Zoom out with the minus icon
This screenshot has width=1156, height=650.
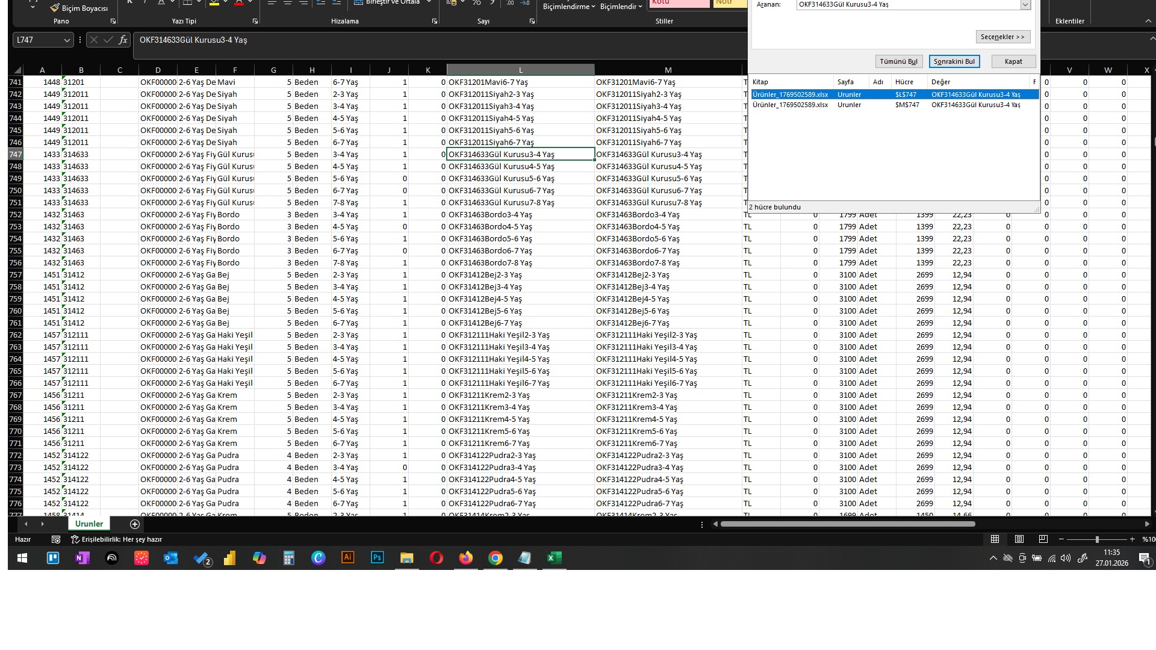(x=1061, y=539)
